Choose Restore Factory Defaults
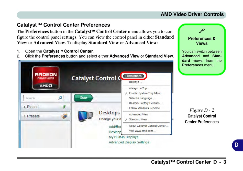This screenshot has width=243, height=171. (146, 103)
